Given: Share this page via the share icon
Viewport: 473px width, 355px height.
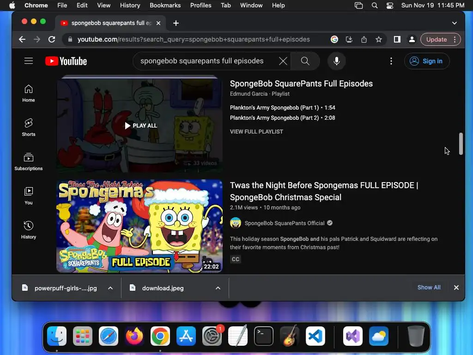Looking at the screenshot, I should coord(364,39).
